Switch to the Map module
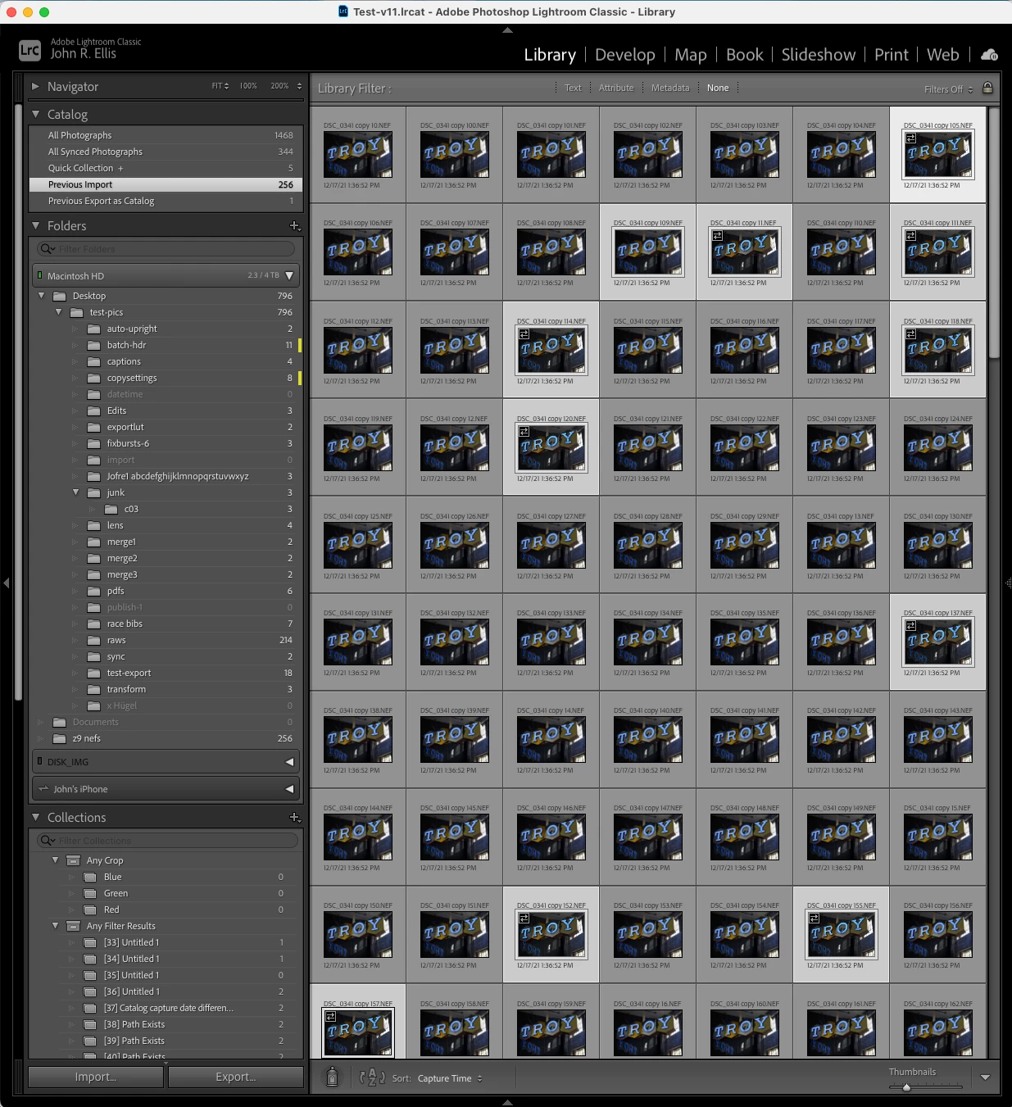1012x1107 pixels. 691,55
